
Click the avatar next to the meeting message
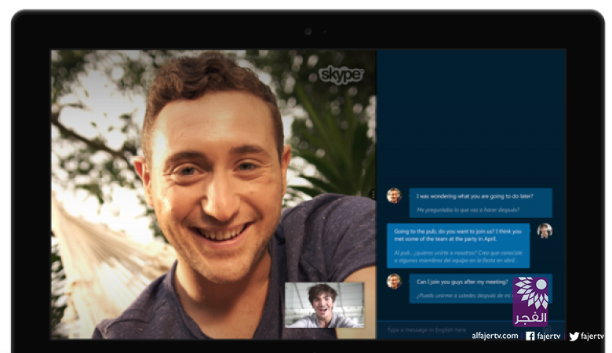tap(394, 281)
